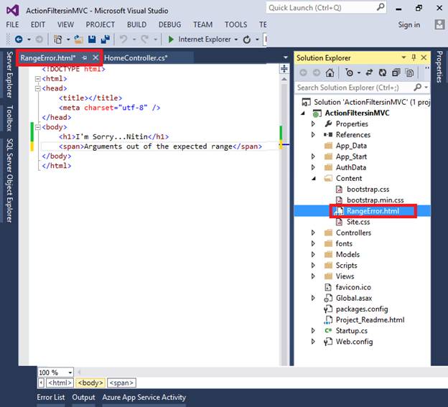Toggle the pin on RangeError.html tab
The width and height of the screenshot is (448, 407).
point(85,57)
